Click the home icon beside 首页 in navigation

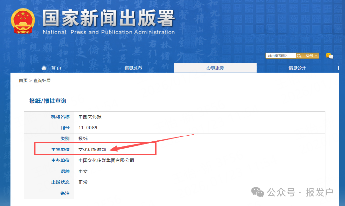[44, 68]
